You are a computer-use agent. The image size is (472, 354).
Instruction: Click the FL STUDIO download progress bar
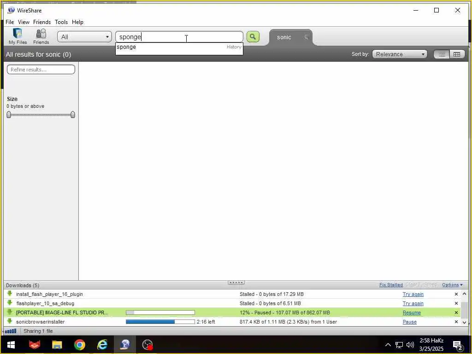coord(160,313)
